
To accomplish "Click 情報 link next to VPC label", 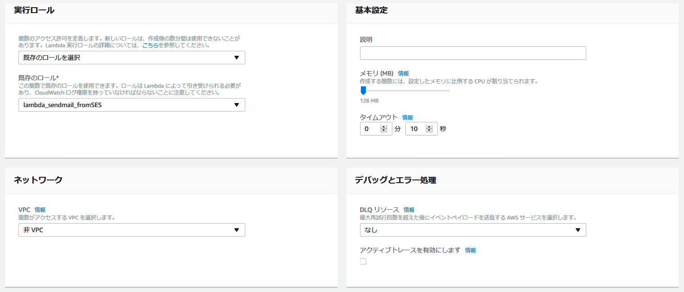I will (40, 210).
